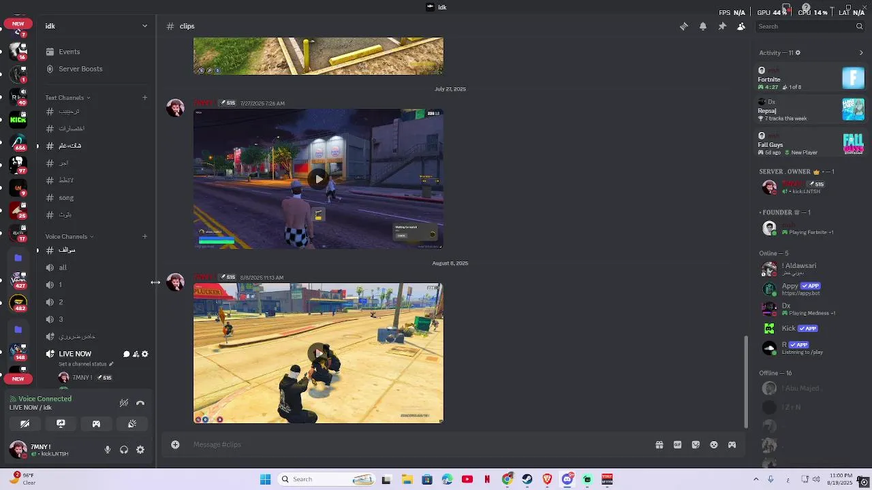The height and width of the screenshot is (490, 872).
Task: Mute the microphone in user panel
Action: [108, 450]
